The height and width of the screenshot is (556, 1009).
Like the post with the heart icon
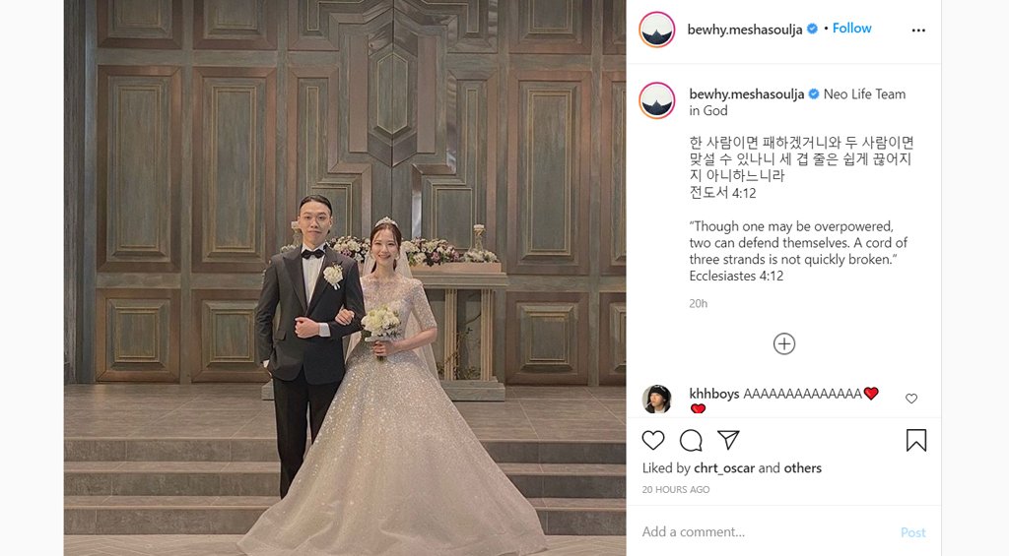pyautogui.click(x=653, y=440)
